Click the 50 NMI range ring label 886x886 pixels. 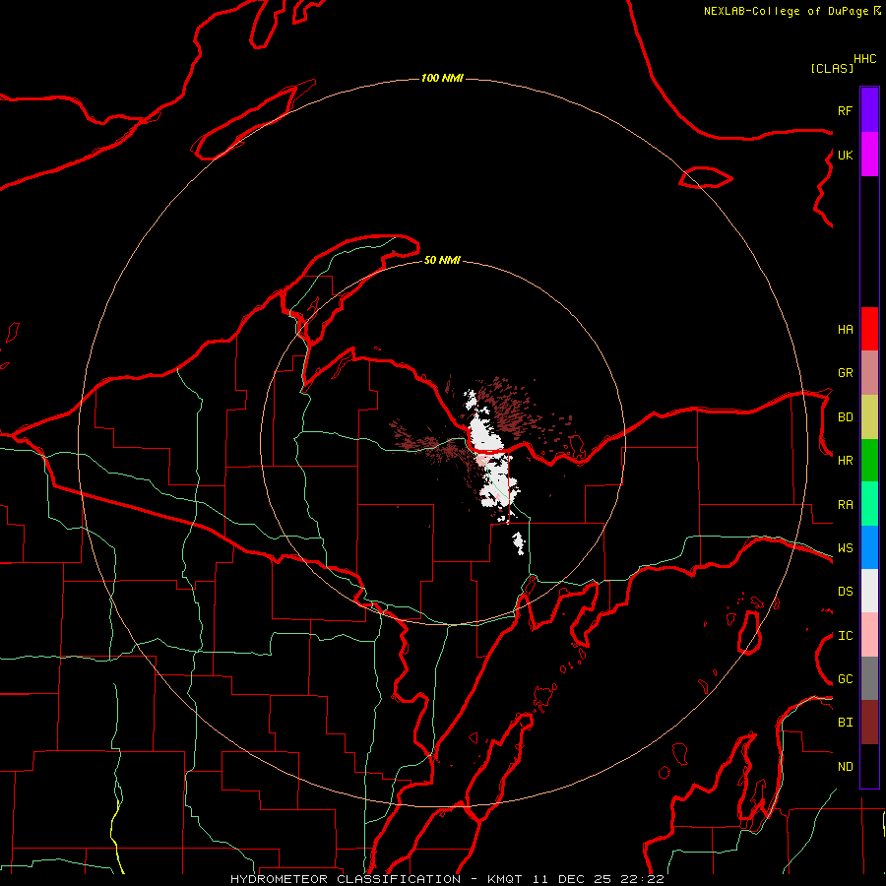point(442,260)
